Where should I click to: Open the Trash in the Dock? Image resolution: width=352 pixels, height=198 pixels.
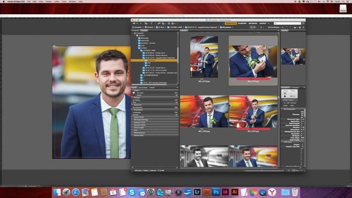click(x=295, y=192)
